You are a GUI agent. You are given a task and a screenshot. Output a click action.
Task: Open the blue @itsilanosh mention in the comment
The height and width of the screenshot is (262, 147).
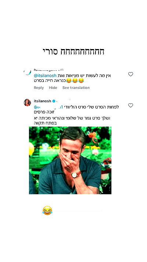45,76
